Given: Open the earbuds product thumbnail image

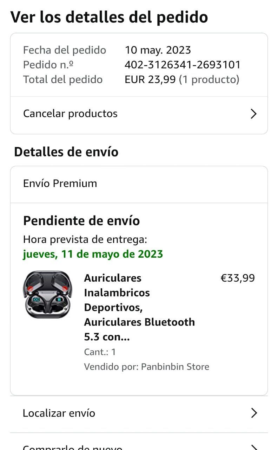Looking at the screenshot, I should pyautogui.click(x=47, y=295).
